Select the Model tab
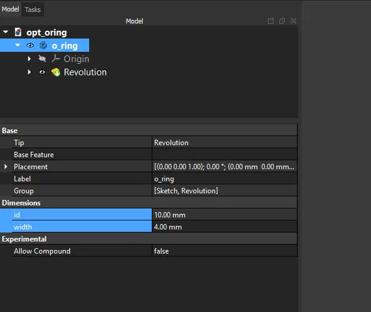 (x=11, y=9)
